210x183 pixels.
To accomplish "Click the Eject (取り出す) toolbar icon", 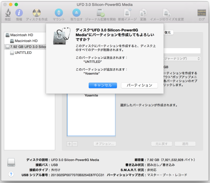I will [x=76, y=13].
